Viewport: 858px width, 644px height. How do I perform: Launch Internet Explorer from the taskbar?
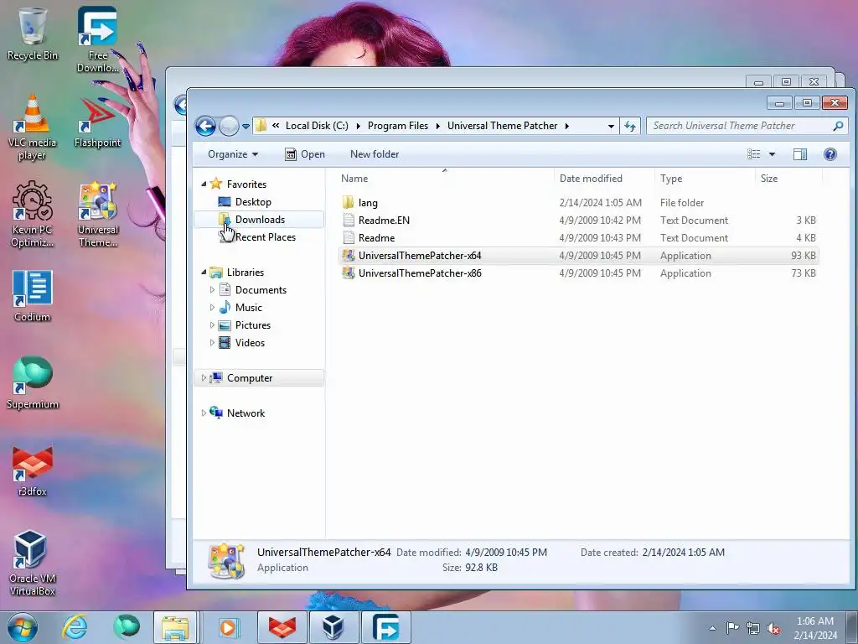click(x=75, y=627)
